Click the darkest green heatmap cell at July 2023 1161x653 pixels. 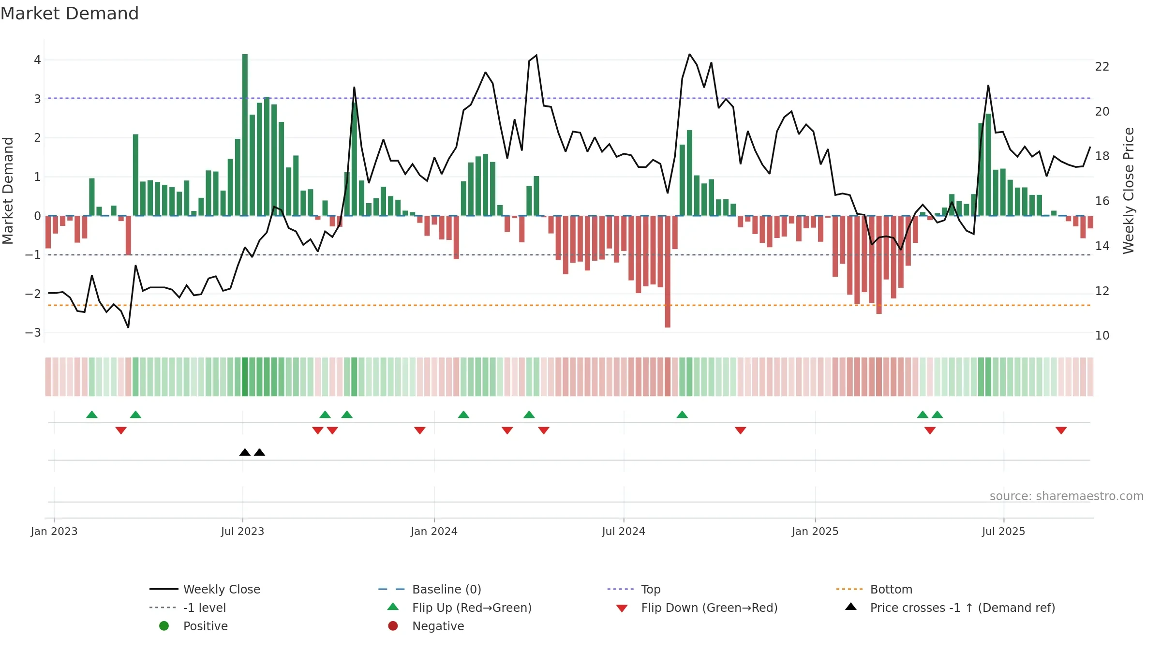tap(245, 377)
